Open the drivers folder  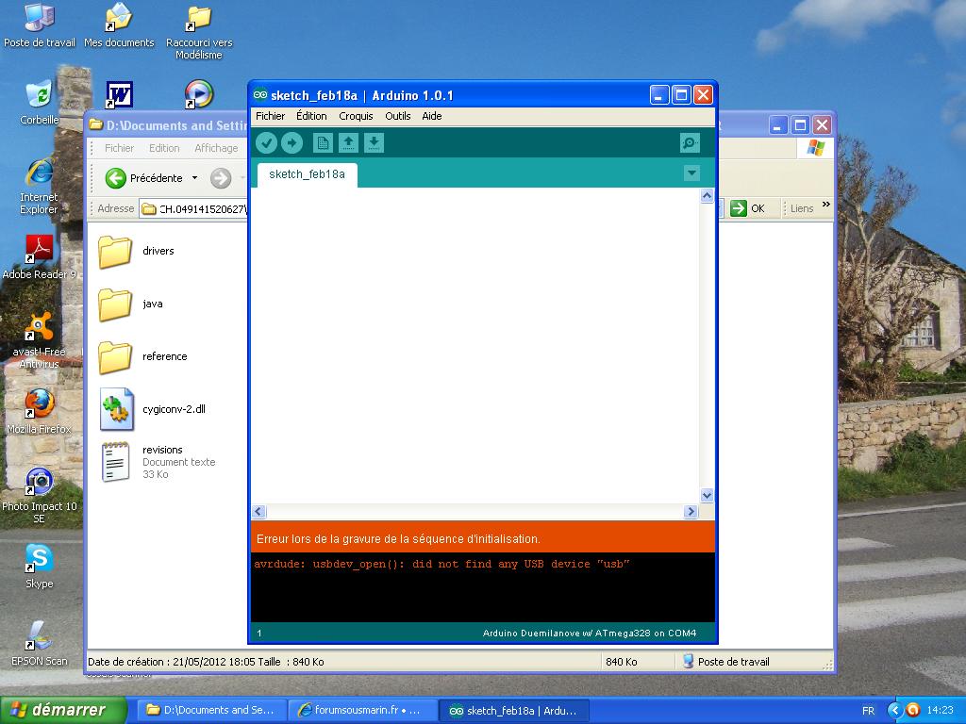(116, 252)
